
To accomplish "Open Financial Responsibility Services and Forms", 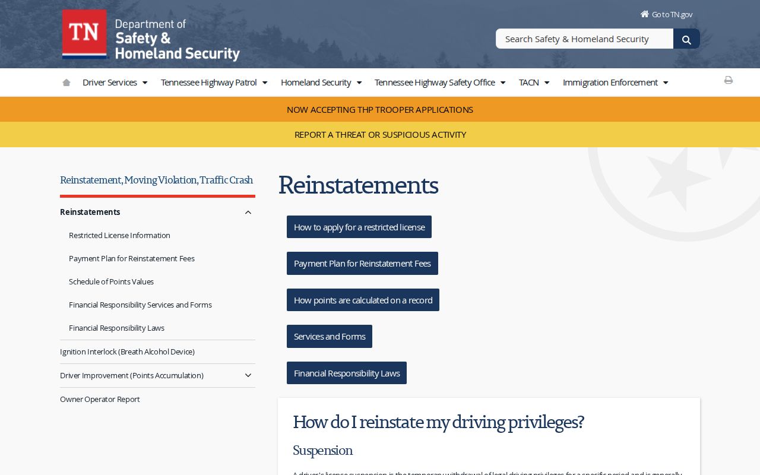I will tap(140, 305).
